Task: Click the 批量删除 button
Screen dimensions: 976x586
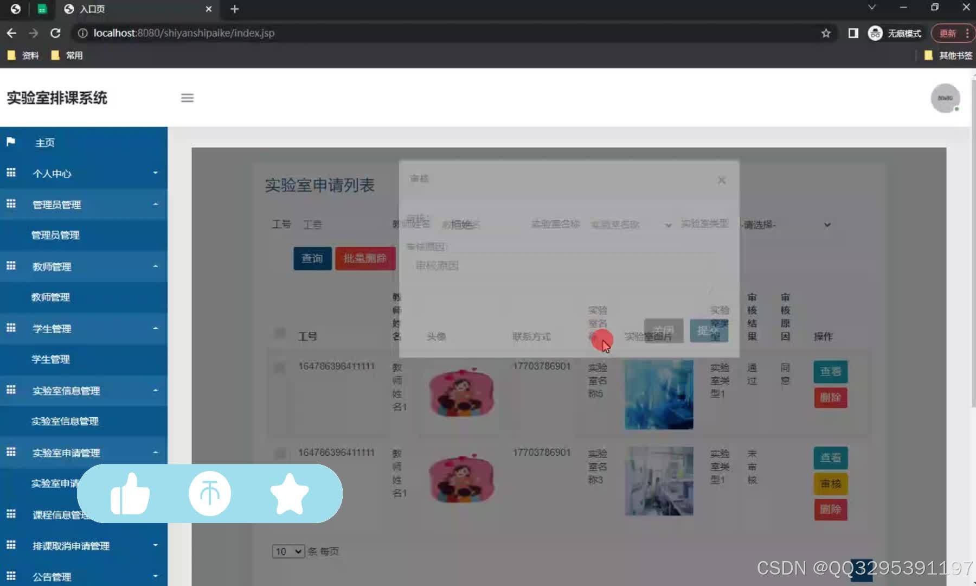Action: pyautogui.click(x=365, y=258)
